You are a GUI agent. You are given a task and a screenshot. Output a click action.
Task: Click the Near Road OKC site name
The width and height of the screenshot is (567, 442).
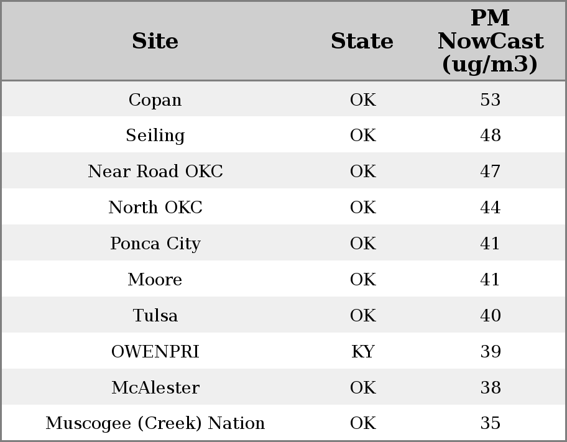(x=155, y=172)
